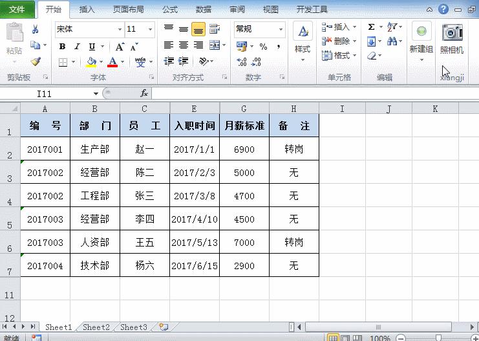Apply yellow fill color bucket
479x341 pixels.
coord(91,62)
